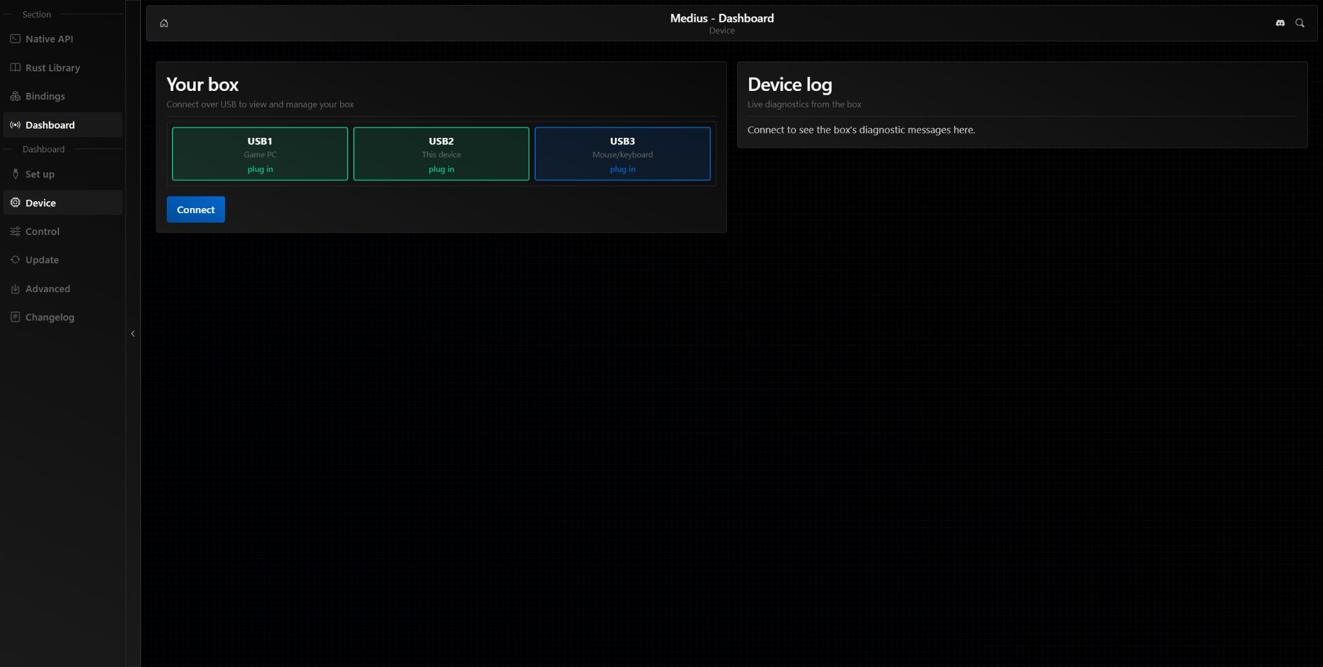Click the Control sliders icon

click(15, 231)
